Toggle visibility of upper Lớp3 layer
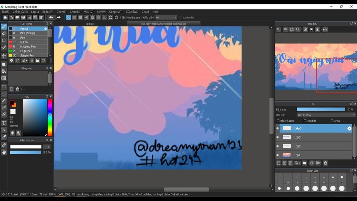This screenshot has height=201, width=357. (278, 137)
